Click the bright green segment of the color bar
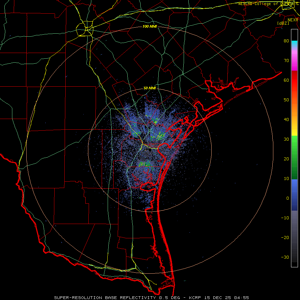The width and height of the screenshot is (300, 300). coord(294,141)
